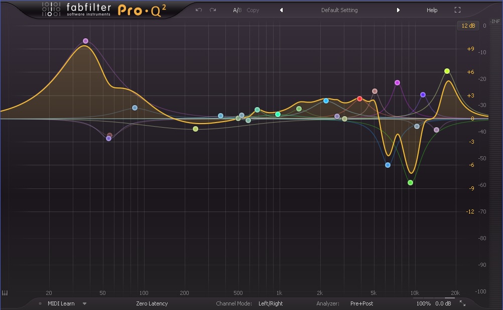Click the FabFilter Pro-Q 2 logo
The height and width of the screenshot is (310, 503).
[104, 10]
